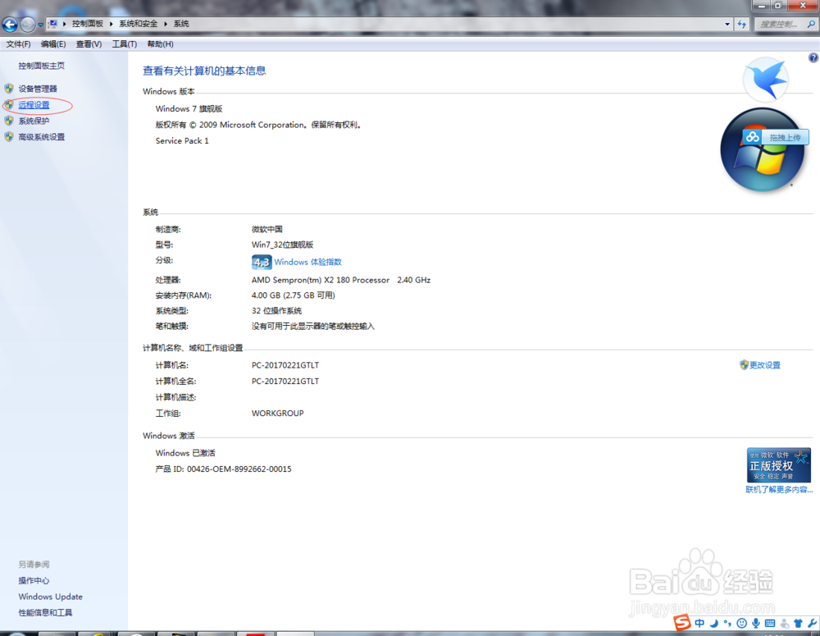The image size is (820, 636).
Task: Open the 查看(V) menu
Action: click(89, 44)
